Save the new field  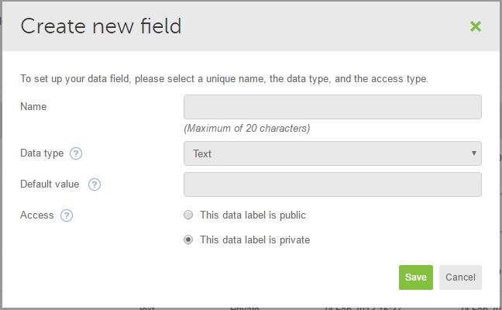415,277
